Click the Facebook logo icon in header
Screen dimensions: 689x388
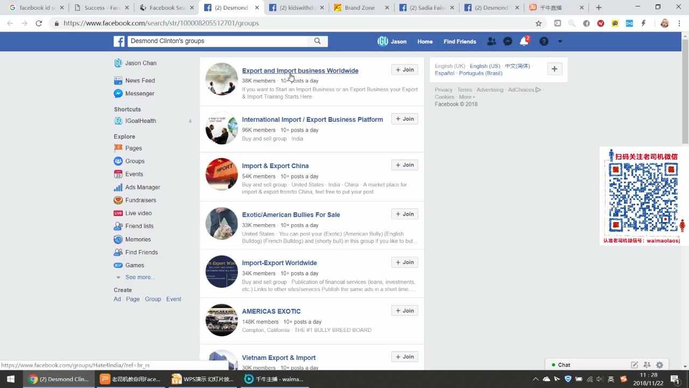(119, 41)
